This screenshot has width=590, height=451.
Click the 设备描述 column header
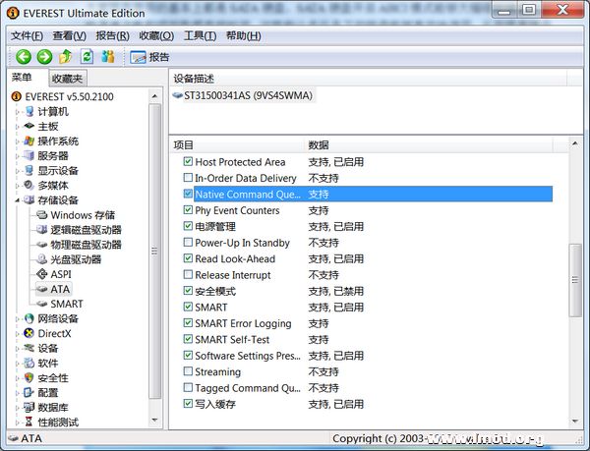[x=368, y=79]
